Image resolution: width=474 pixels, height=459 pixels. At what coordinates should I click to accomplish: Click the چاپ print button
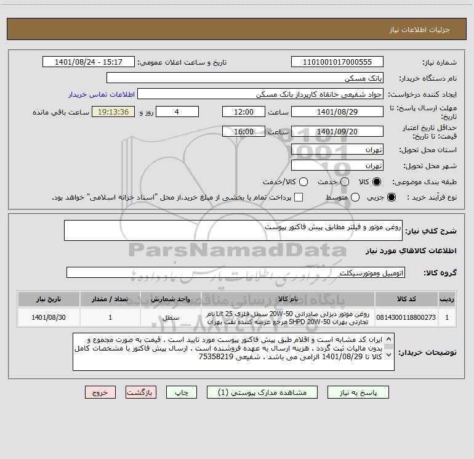tap(182, 392)
